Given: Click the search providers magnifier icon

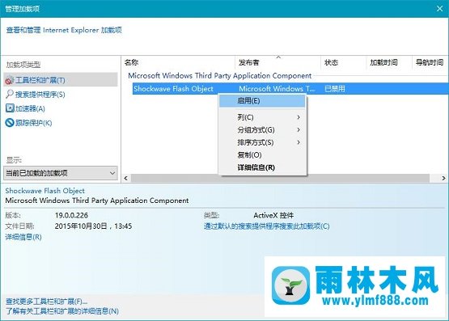Looking at the screenshot, I should [10, 94].
